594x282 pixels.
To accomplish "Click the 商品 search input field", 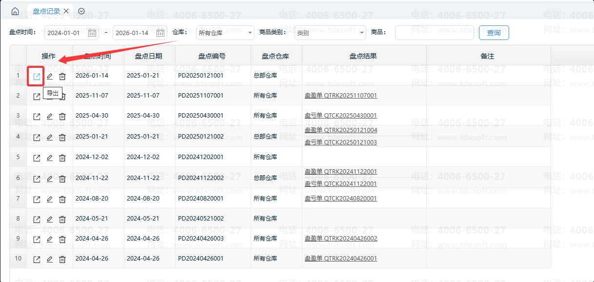I will [434, 33].
